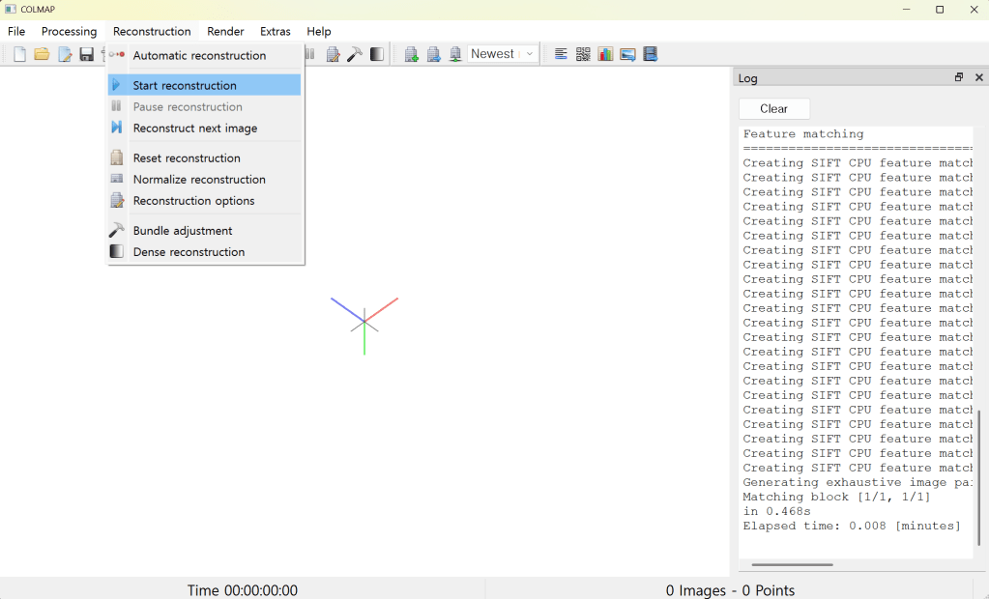Screen dimensions: 989x599
Task: Select Reset reconstruction menu item
Action: [x=187, y=158]
